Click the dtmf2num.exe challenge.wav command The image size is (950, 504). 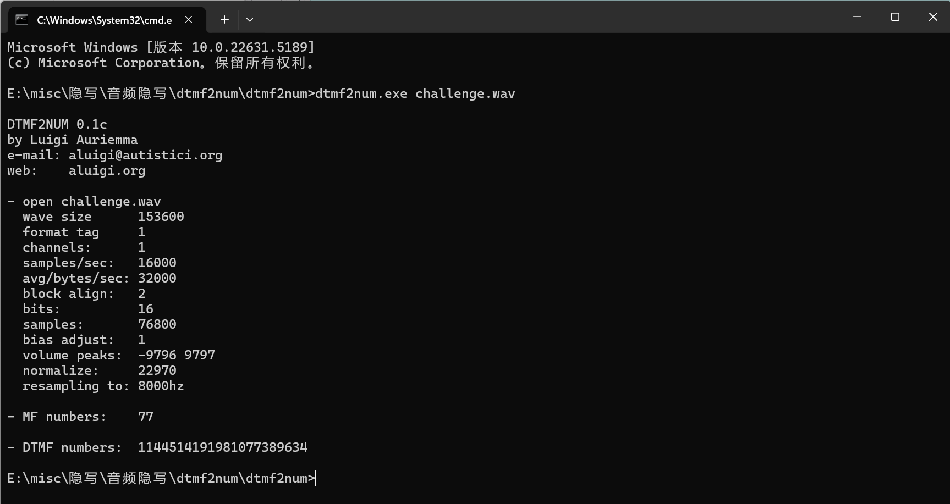[x=415, y=93]
